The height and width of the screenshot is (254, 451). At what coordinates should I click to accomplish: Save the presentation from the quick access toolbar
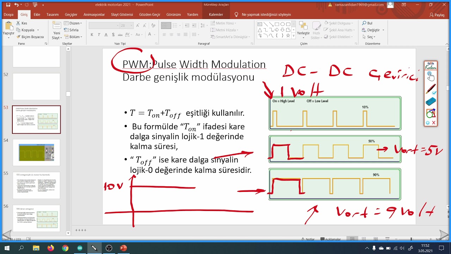[8, 5]
